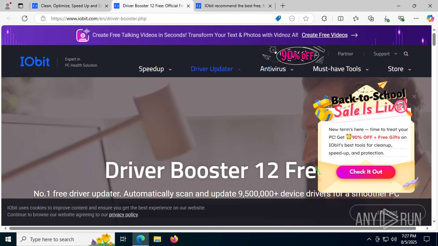Expand the Speedup menu
This screenshot has height=246, width=438.
pyautogui.click(x=155, y=69)
